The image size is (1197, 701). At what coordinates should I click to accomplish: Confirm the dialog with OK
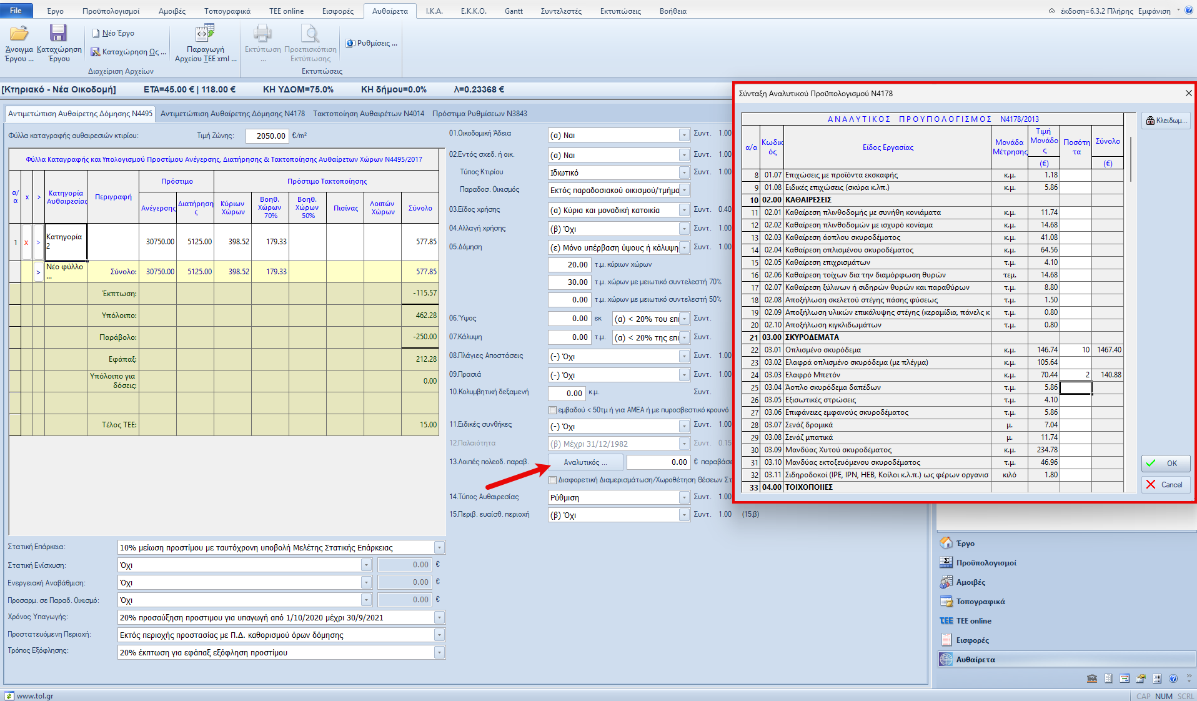point(1165,464)
